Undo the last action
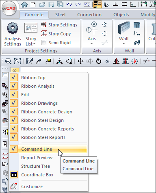The image size is (156, 193). click(69, 4)
